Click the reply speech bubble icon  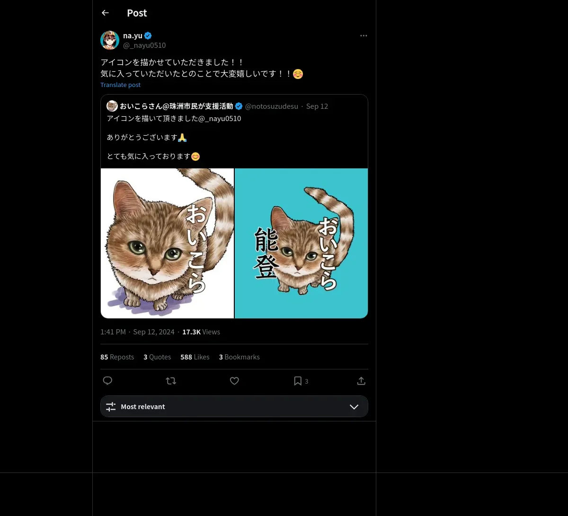click(x=107, y=381)
